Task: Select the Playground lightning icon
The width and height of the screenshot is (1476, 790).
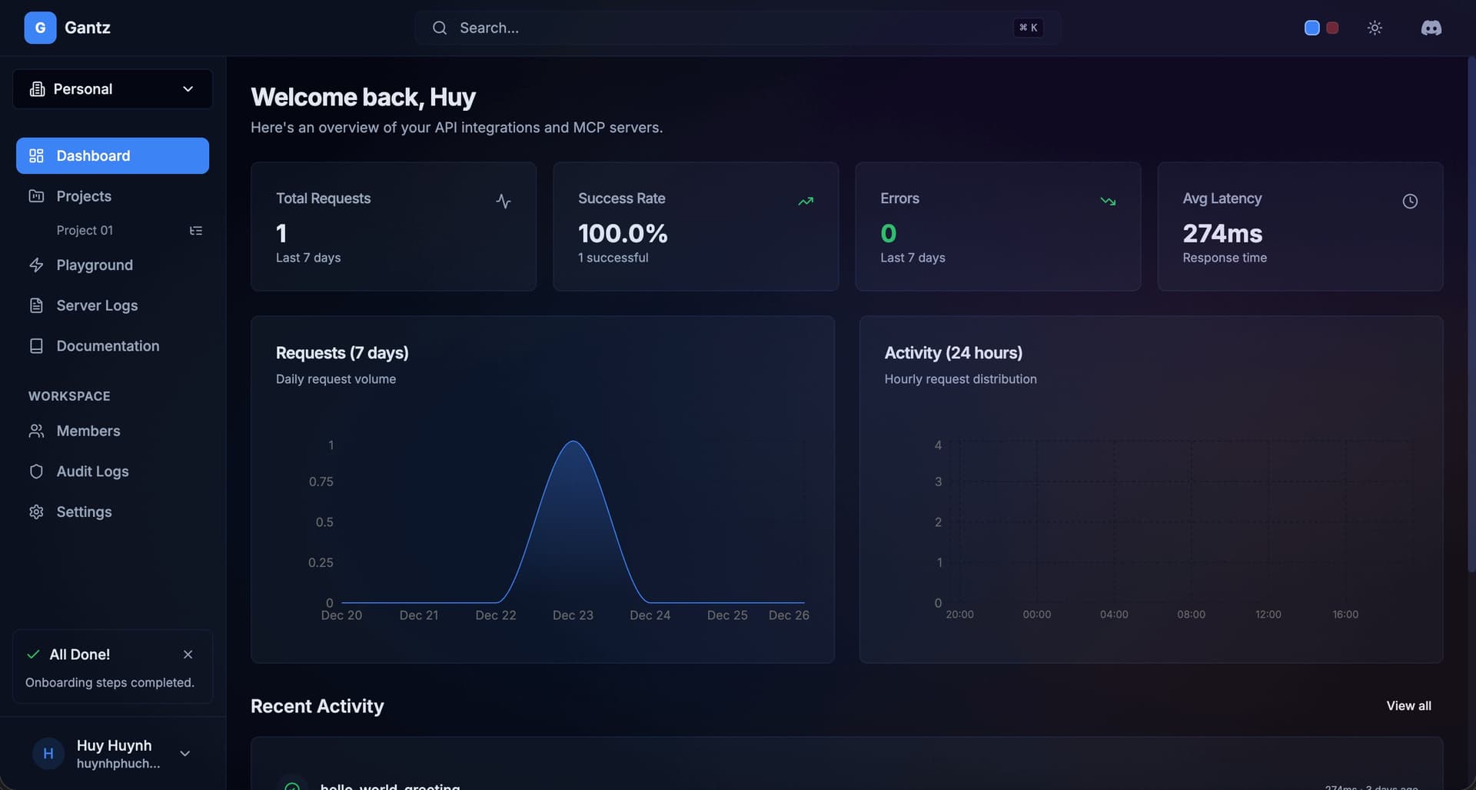Action: tap(36, 265)
